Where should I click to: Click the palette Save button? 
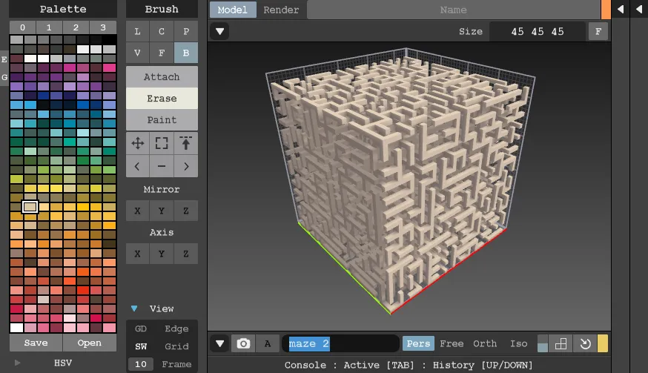click(36, 343)
